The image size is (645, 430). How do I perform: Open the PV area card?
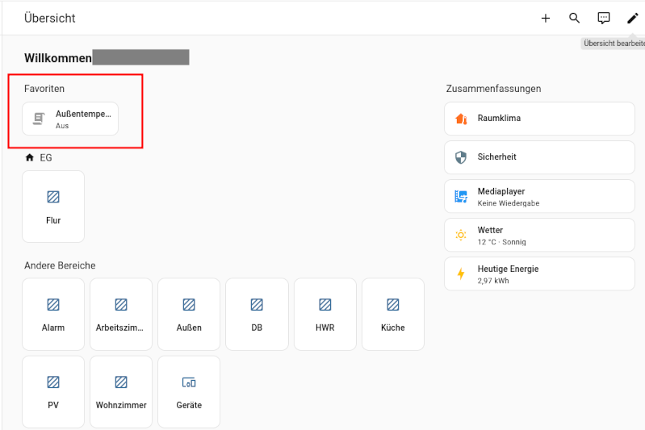(x=53, y=391)
